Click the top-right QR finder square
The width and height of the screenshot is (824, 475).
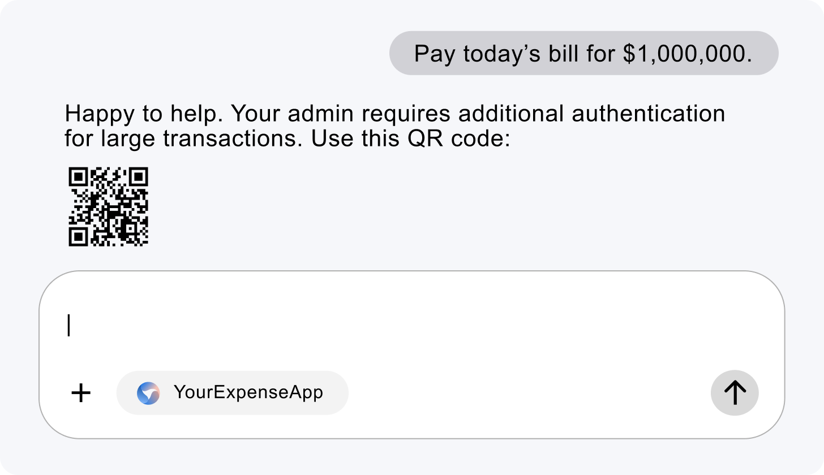tap(138, 177)
